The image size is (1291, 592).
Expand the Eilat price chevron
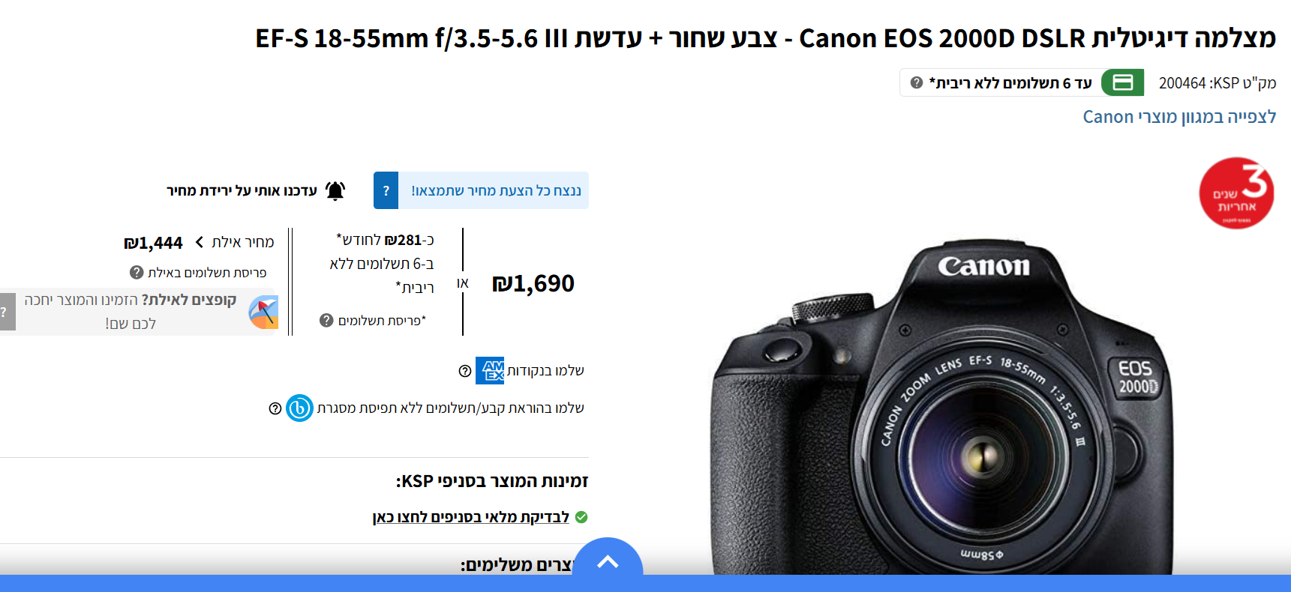pyautogui.click(x=200, y=242)
